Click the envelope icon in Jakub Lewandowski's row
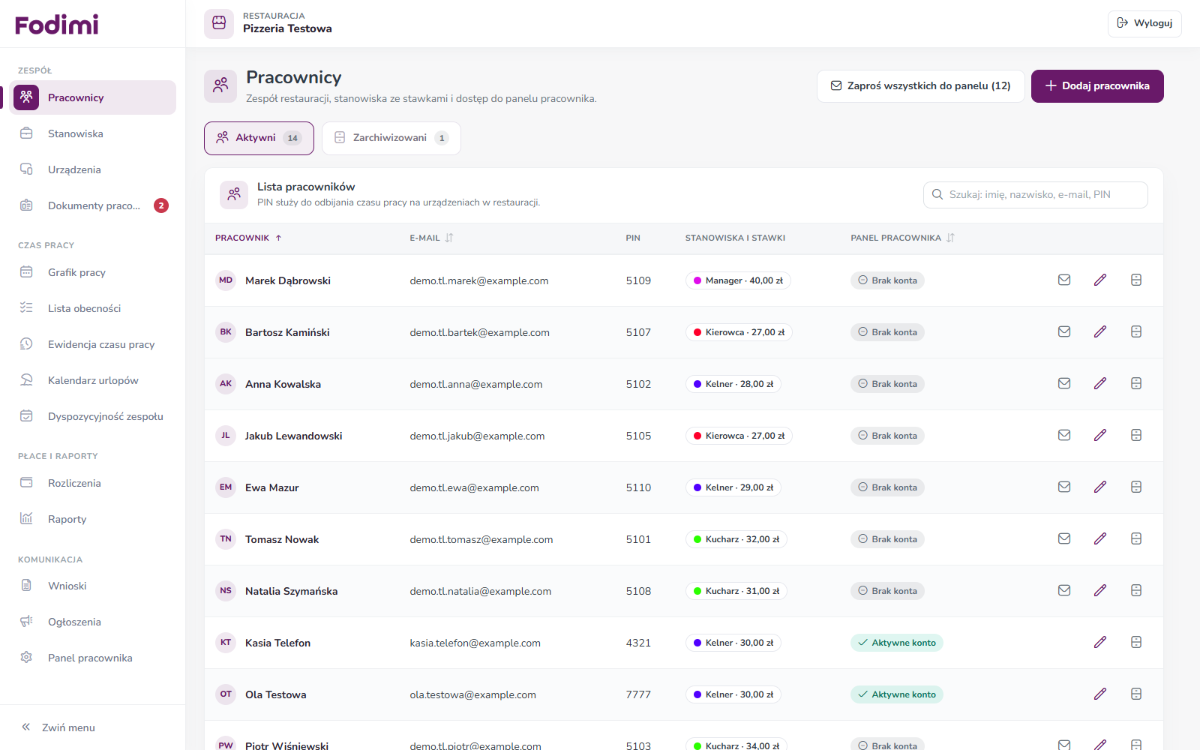Screen dimensions: 1200x750 (x=1064, y=435)
